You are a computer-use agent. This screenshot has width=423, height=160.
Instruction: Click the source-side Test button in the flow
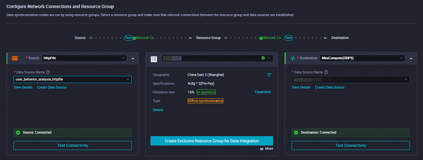point(128,38)
